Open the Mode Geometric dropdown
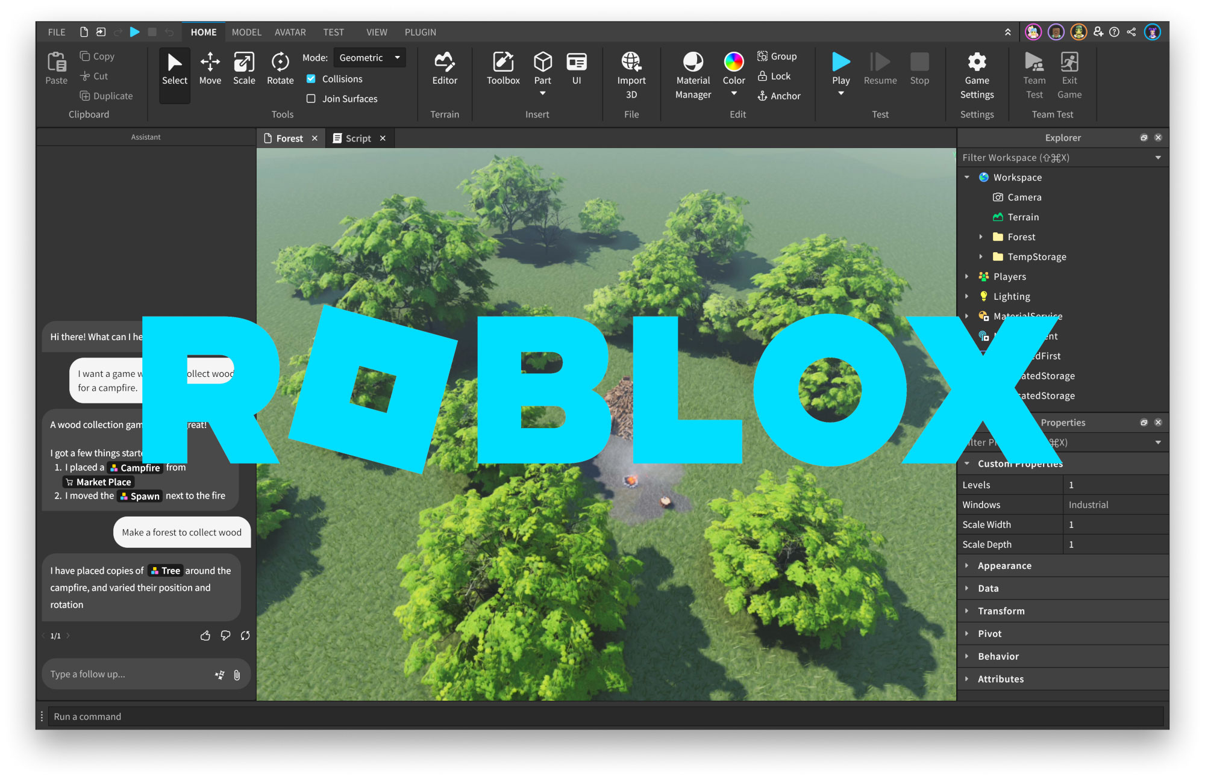The image size is (1205, 779). [369, 58]
